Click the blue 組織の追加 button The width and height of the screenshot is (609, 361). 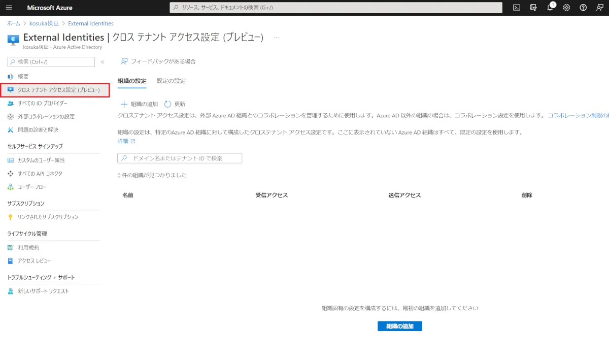pos(400,326)
